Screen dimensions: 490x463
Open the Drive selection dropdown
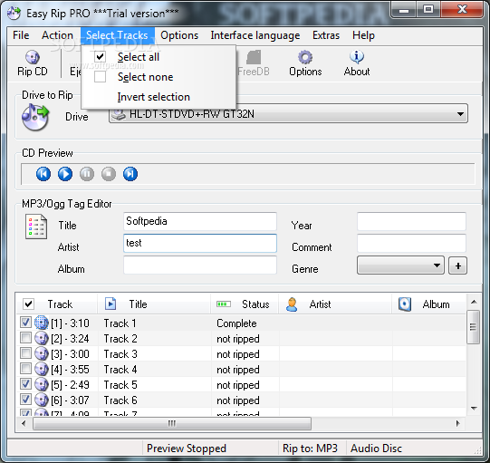tap(288, 114)
